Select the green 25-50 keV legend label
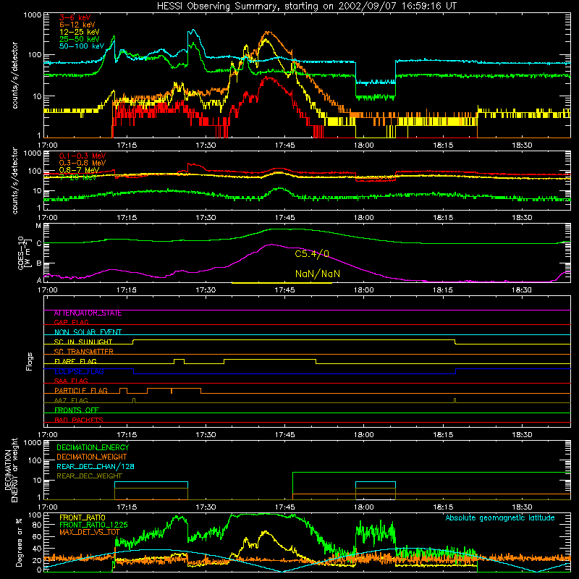 (80, 39)
